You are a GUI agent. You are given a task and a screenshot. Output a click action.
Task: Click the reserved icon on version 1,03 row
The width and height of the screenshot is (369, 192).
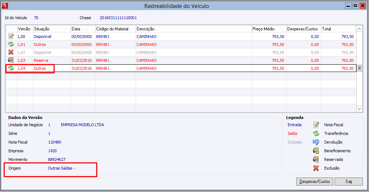(x=11, y=60)
